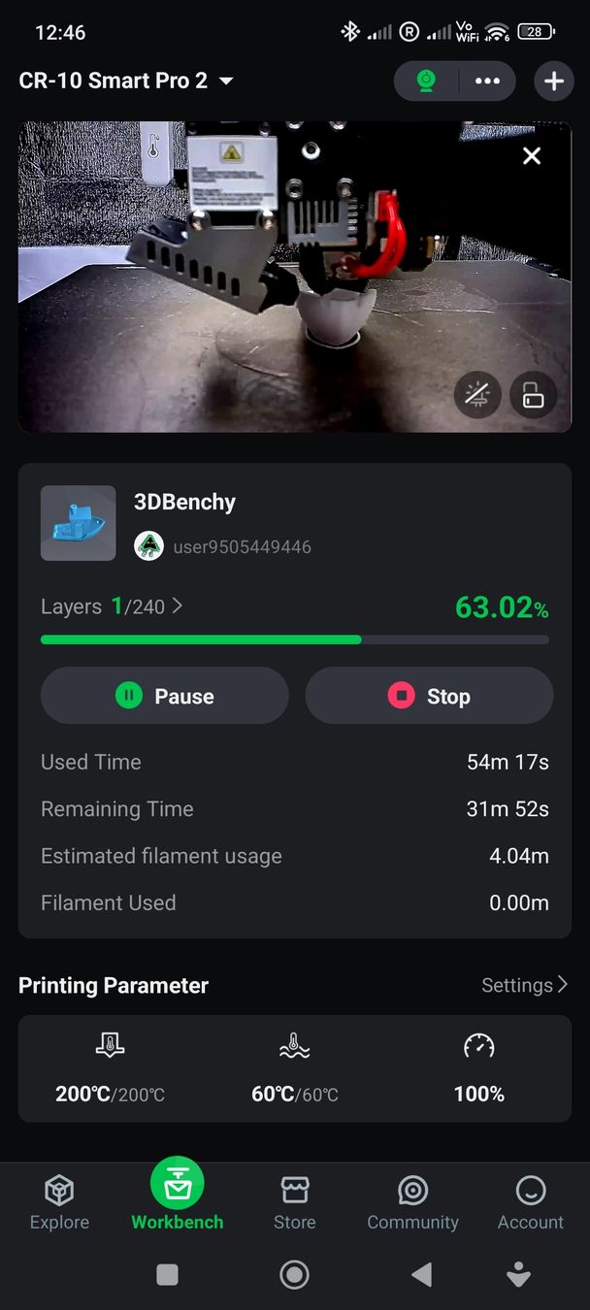The height and width of the screenshot is (1310, 590).
Task: Tap the nozzle temperature icon
Action: tap(110, 1046)
